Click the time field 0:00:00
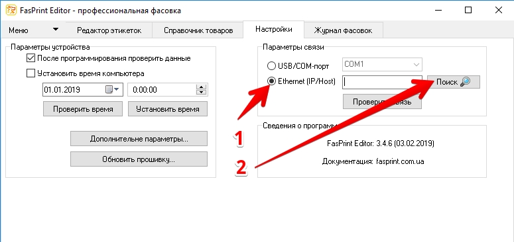Screen dimensions: 514x242 pos(168,89)
